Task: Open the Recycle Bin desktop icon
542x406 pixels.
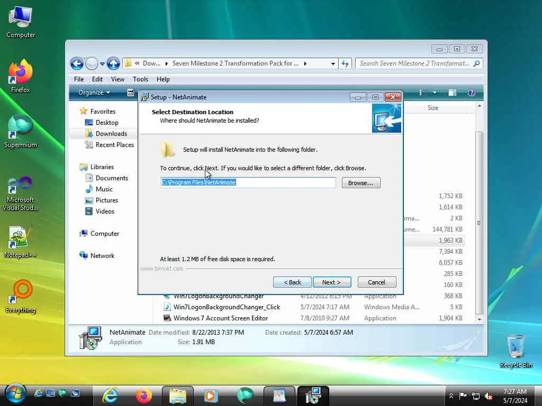Action: (x=516, y=352)
